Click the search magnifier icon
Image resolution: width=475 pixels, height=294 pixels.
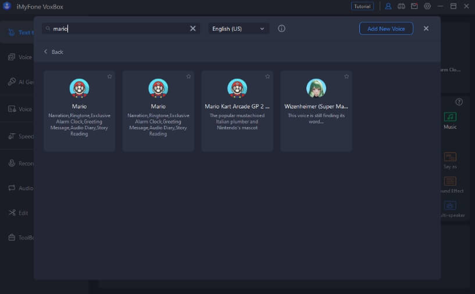pos(48,28)
